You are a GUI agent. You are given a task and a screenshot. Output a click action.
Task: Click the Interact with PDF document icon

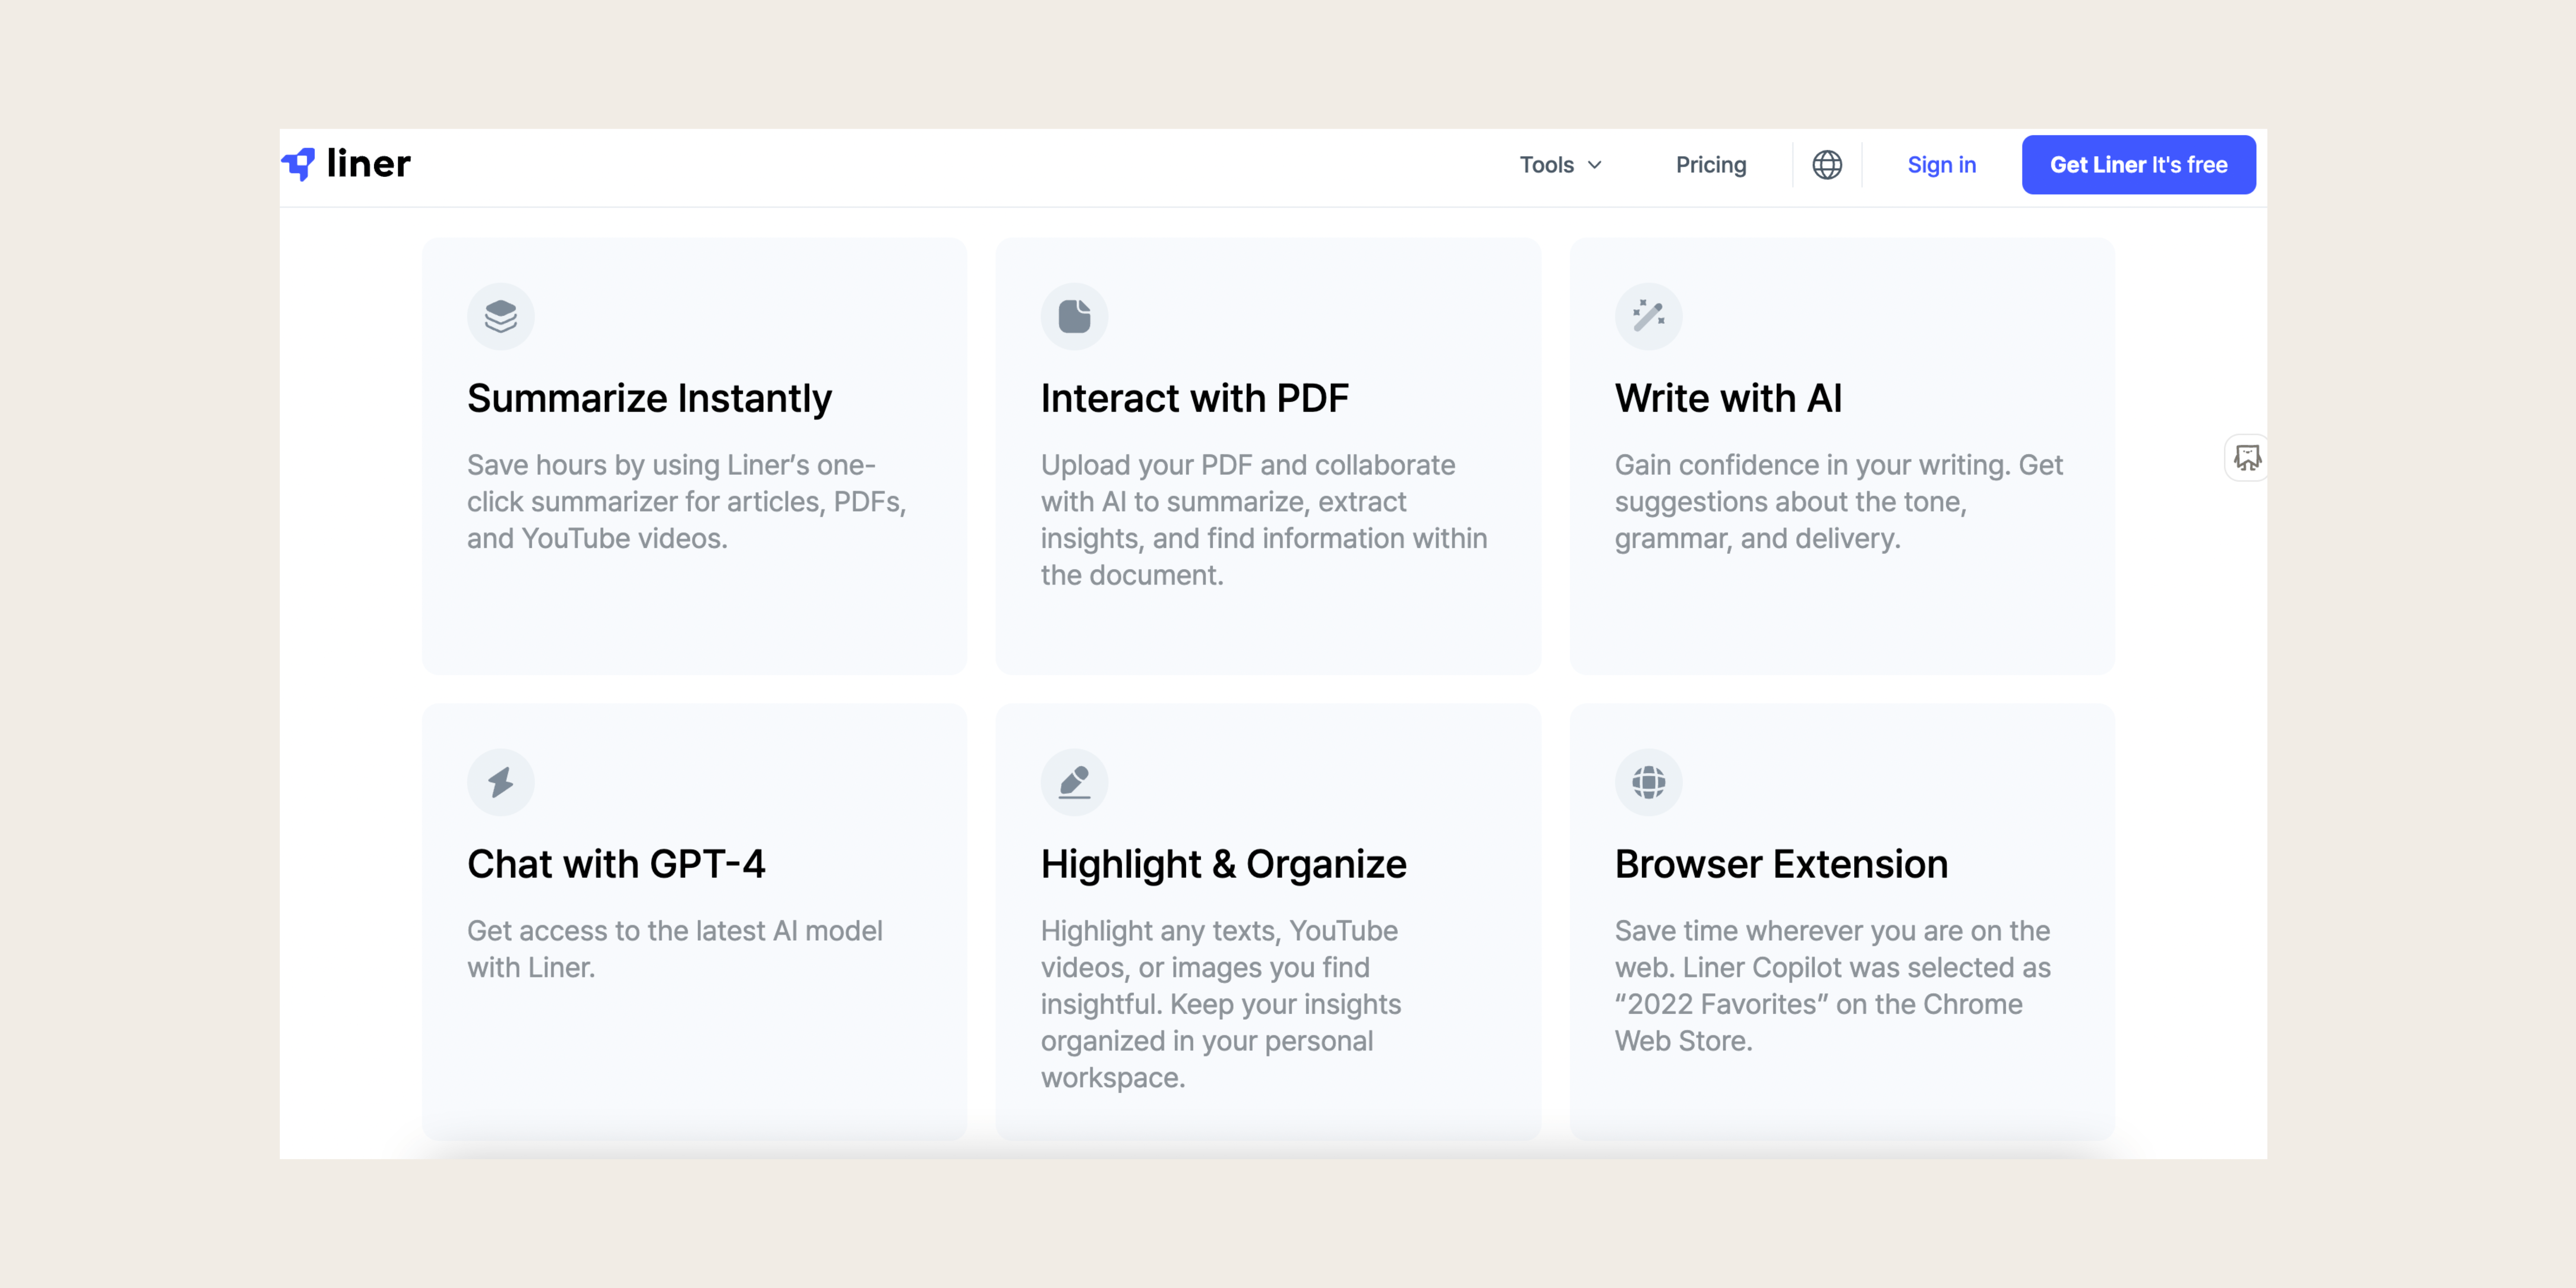1074,316
